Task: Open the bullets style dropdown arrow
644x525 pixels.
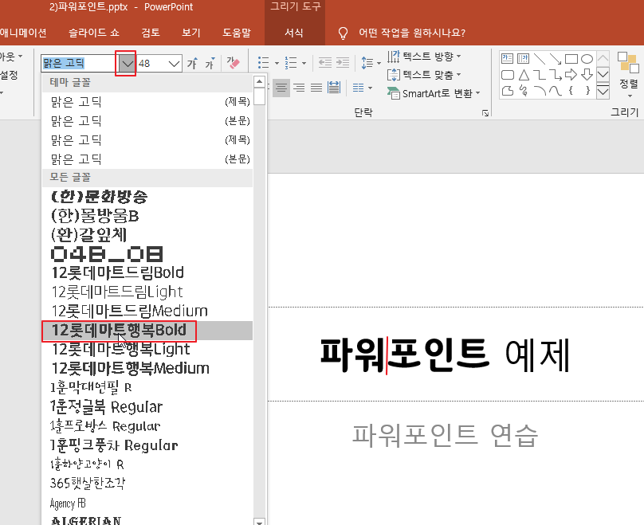Action: point(277,63)
